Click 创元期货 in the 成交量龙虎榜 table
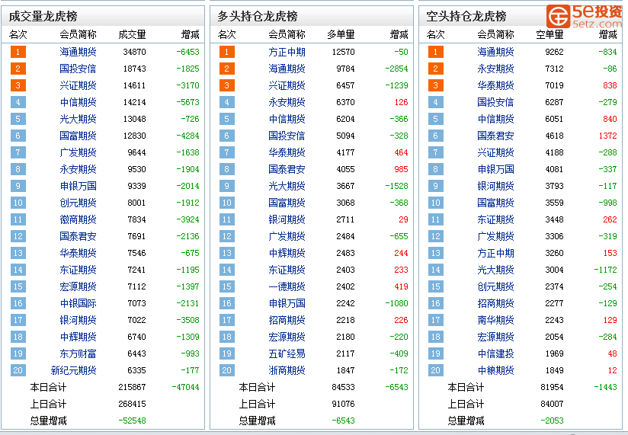 (x=78, y=203)
